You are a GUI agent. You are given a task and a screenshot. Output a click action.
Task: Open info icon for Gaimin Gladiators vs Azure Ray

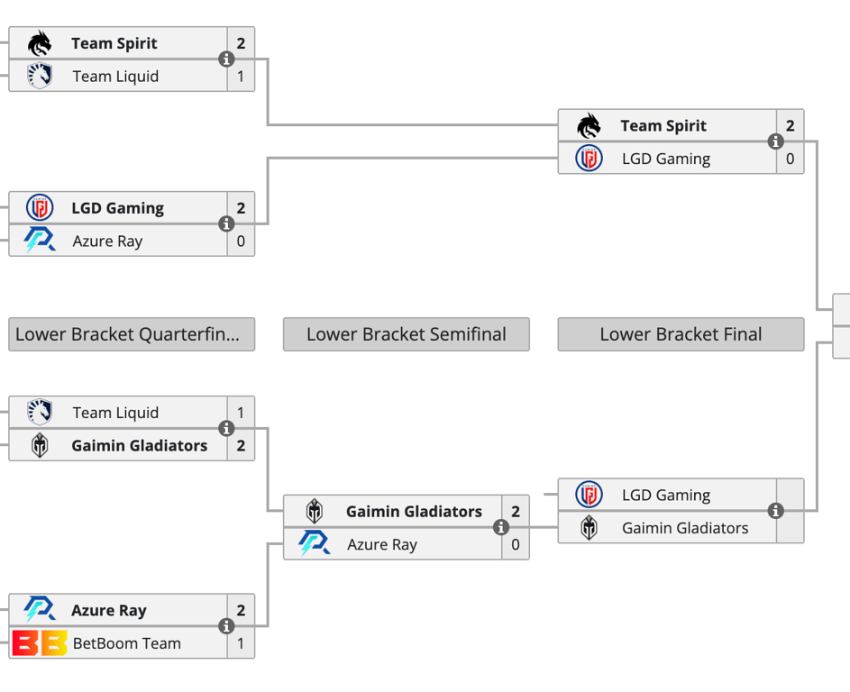(501, 527)
